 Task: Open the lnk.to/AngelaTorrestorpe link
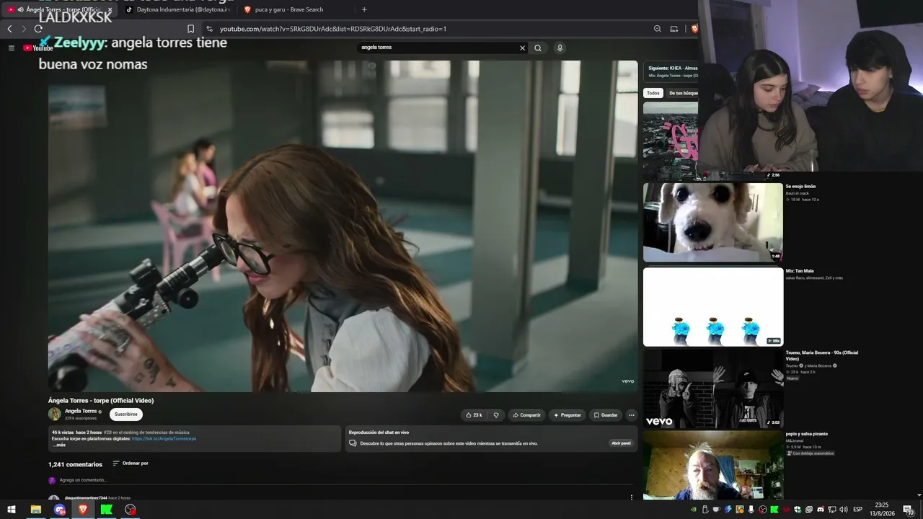tap(164, 438)
